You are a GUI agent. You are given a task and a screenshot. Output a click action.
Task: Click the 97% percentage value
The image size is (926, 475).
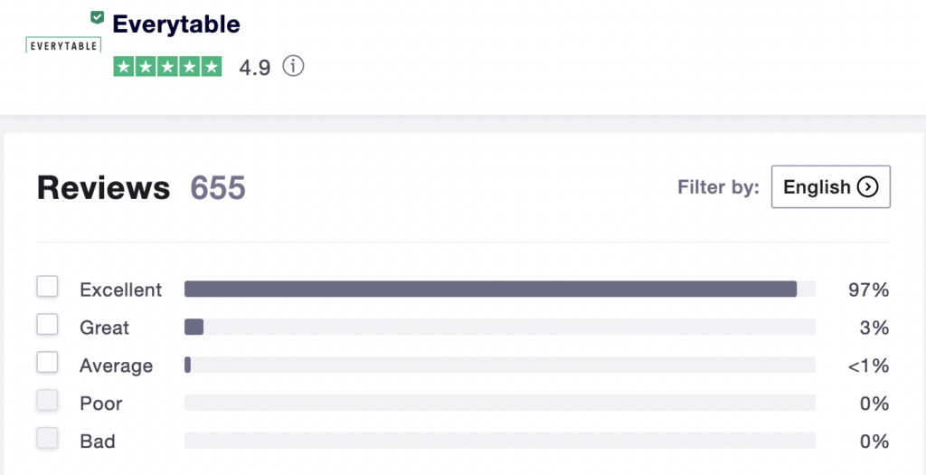click(868, 290)
